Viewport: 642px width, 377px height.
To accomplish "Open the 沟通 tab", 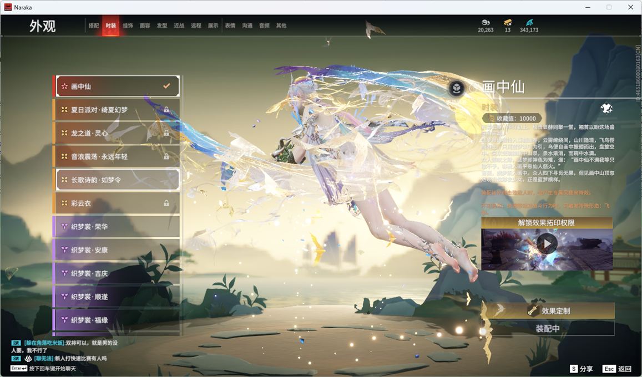I will click(247, 26).
